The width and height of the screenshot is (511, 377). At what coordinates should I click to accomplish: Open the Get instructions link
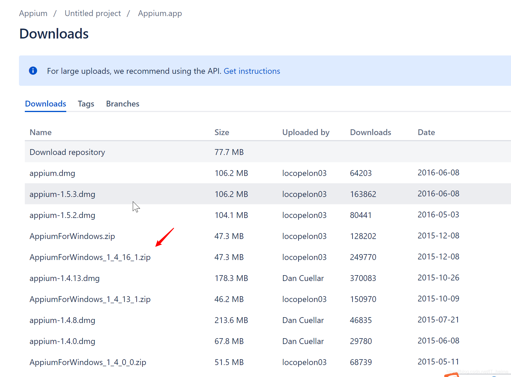point(252,71)
